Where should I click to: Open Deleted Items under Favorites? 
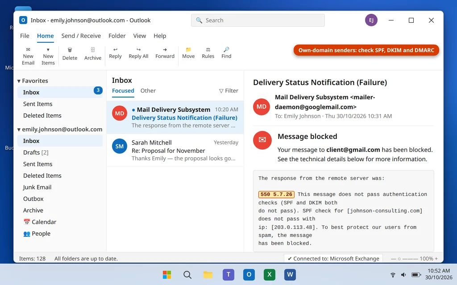60,115
